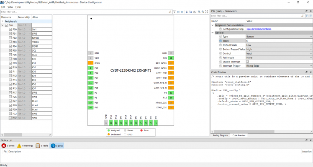Viewport: 313px width, 167px height.
Task: Toggle the Tasks filter icon
Action: [x=38, y=146]
